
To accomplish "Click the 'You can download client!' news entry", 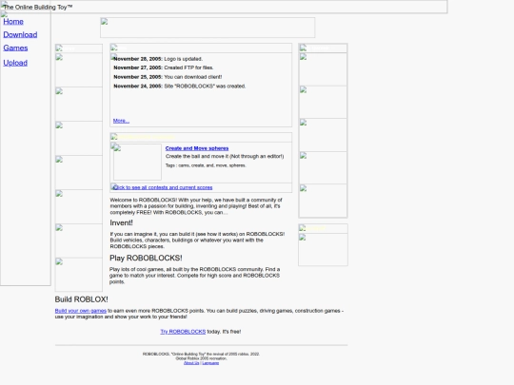I will tap(168, 77).
